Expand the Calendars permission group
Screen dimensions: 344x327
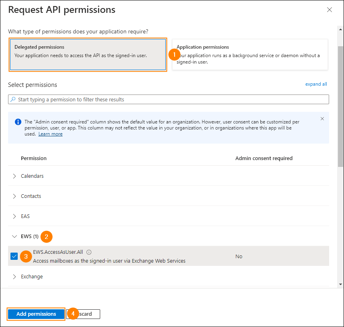point(14,176)
